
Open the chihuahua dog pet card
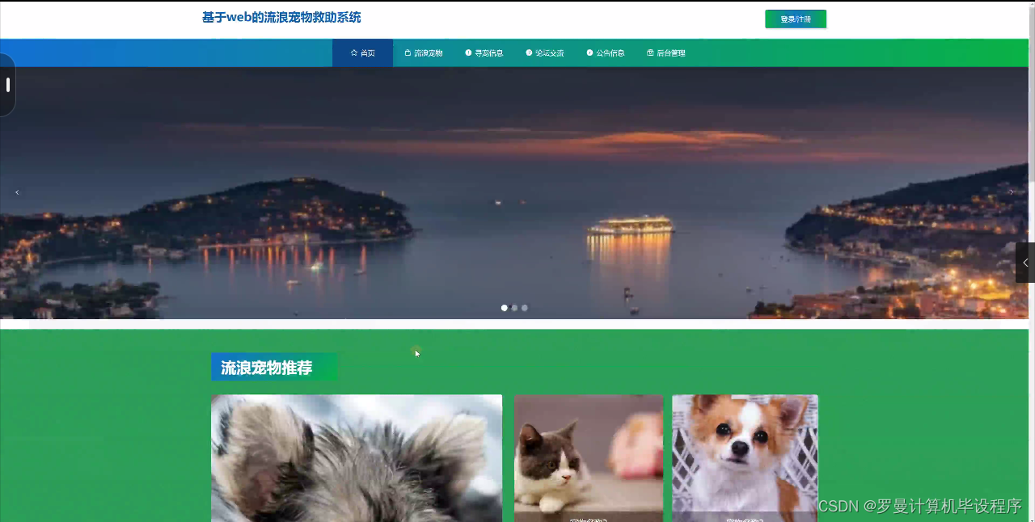(x=745, y=458)
